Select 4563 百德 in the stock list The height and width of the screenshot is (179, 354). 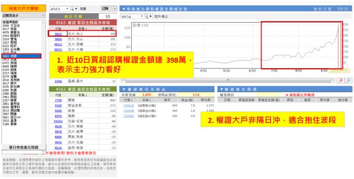(22, 56)
